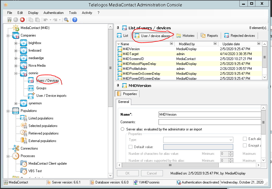Image resolution: width=272 pixels, height=189 pixels.
Task: Click the Copy toolbar icon
Action: coord(31,20)
